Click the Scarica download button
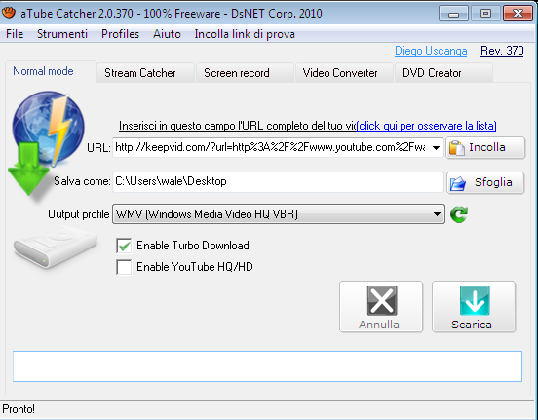Image resolution: width=538 pixels, height=420 pixels. 474,306
